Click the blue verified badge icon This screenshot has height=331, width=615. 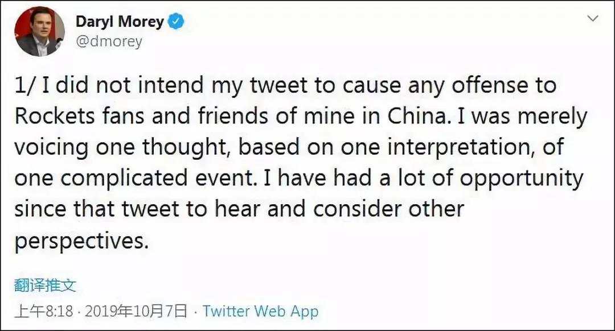tap(176, 21)
